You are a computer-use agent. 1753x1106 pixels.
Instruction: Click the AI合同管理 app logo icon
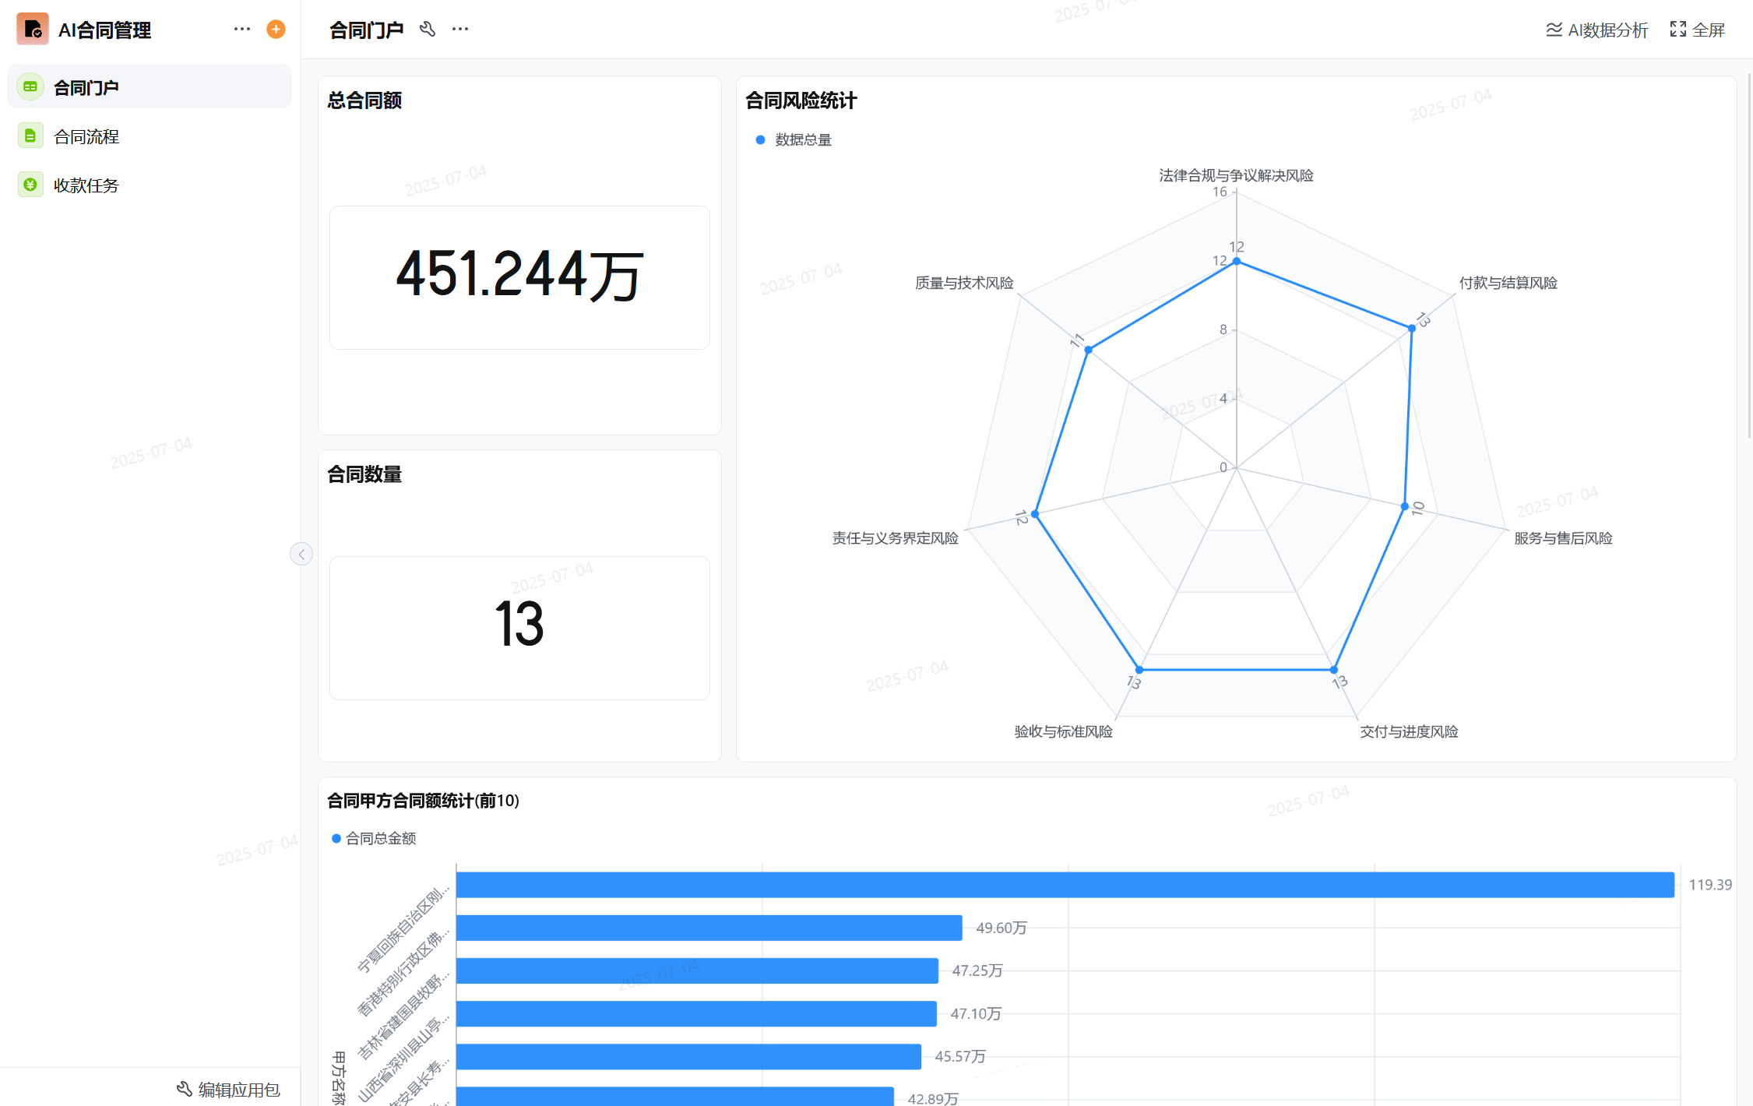32,30
